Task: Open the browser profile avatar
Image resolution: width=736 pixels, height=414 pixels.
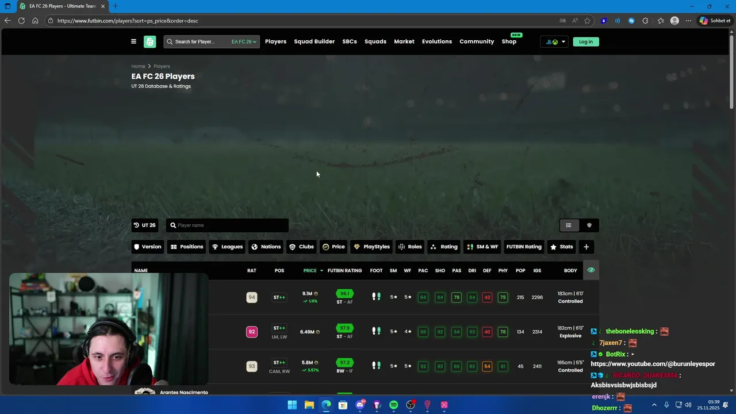Action: click(674, 21)
